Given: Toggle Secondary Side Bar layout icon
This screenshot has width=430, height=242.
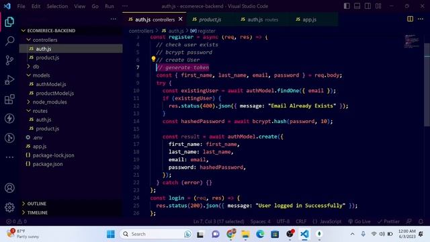Looking at the screenshot, I should tap(368, 6).
